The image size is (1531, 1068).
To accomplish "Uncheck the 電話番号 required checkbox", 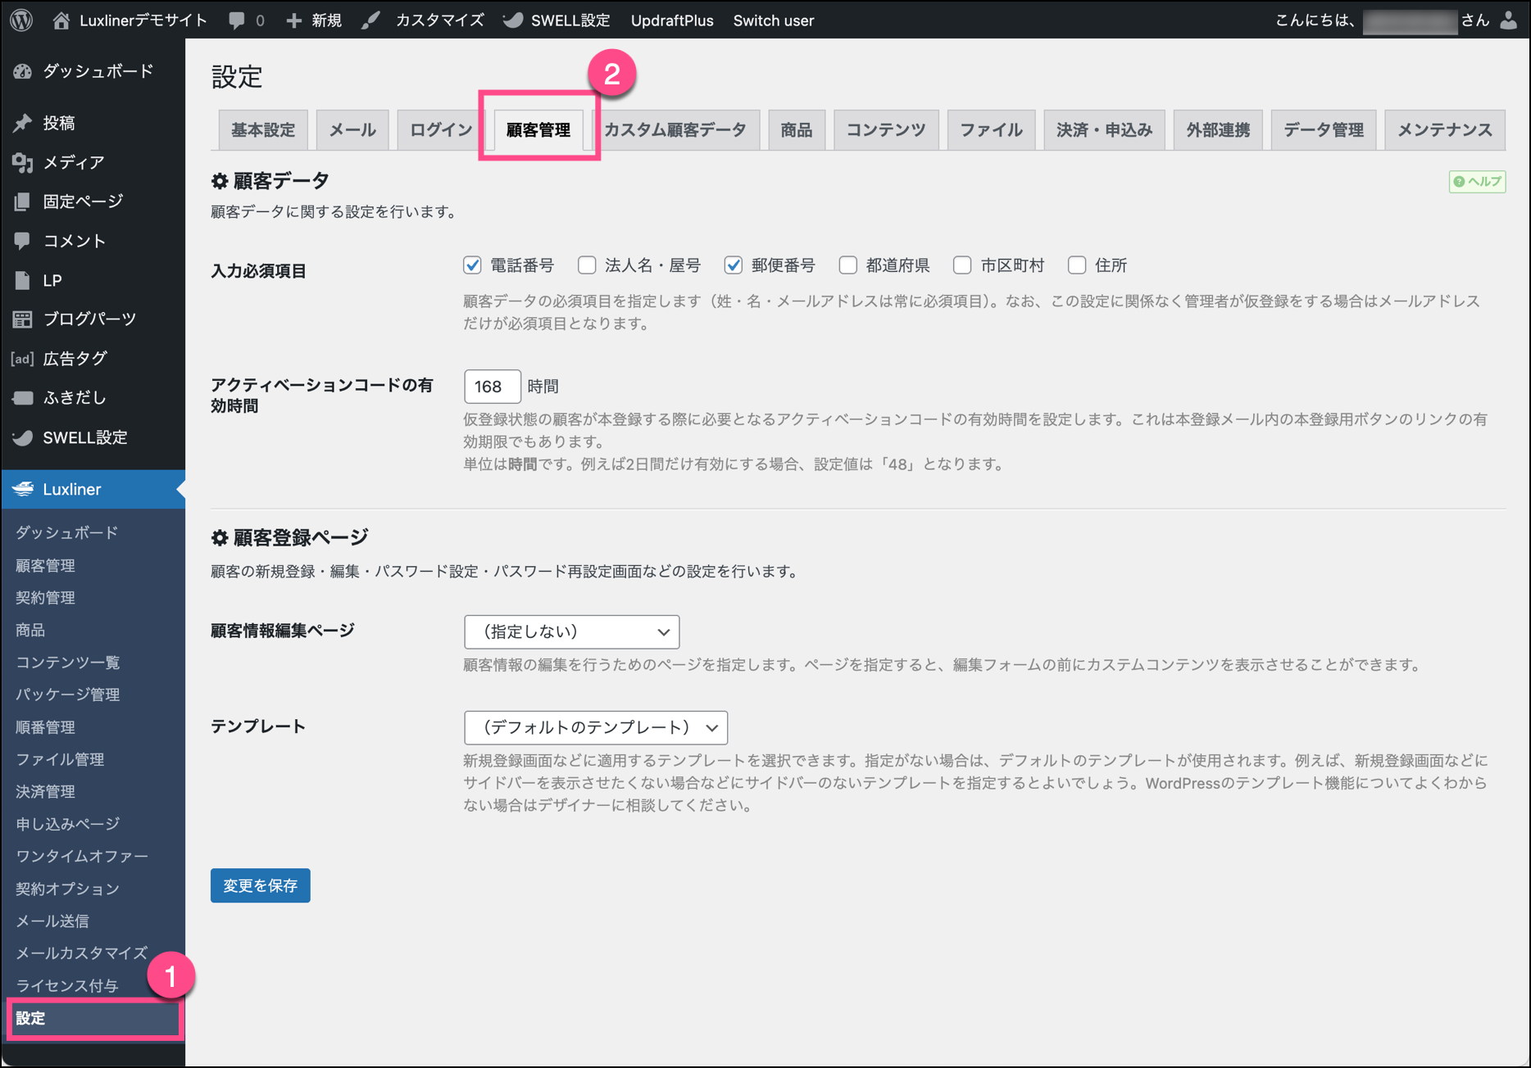I will [472, 265].
